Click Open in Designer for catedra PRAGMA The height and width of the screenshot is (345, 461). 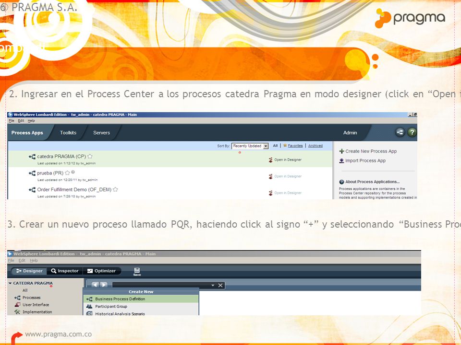(288, 160)
